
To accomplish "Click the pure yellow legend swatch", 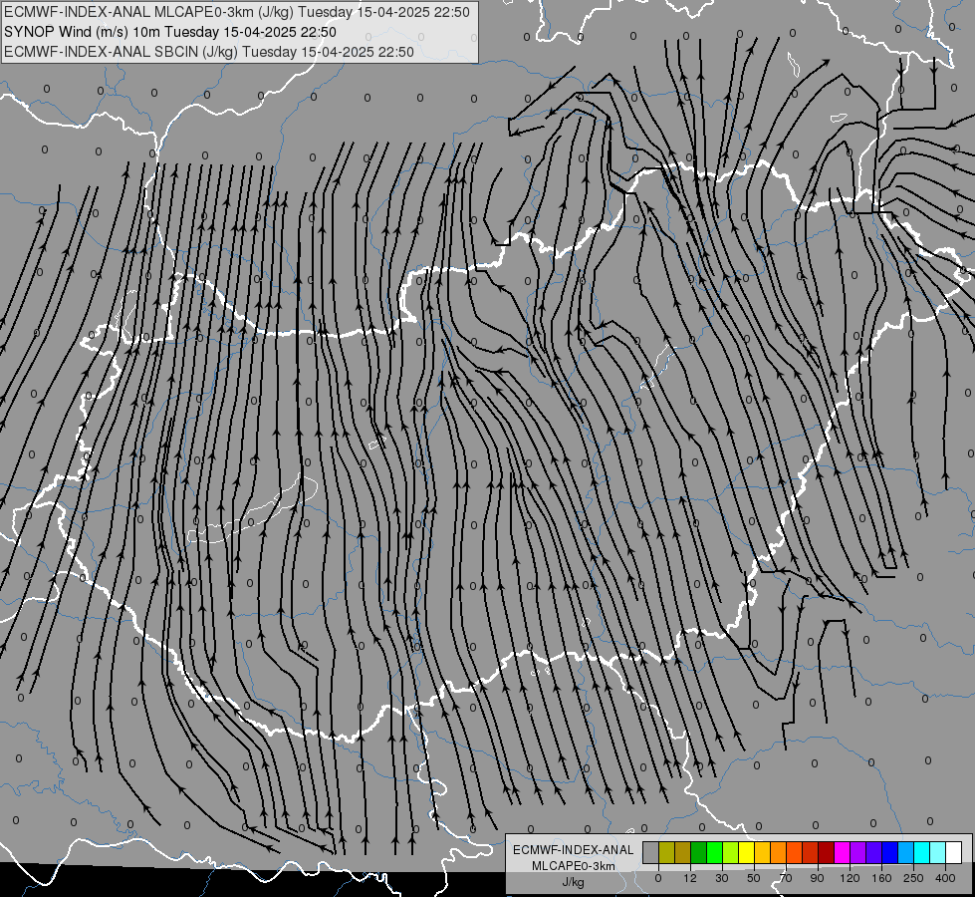I will (x=747, y=852).
